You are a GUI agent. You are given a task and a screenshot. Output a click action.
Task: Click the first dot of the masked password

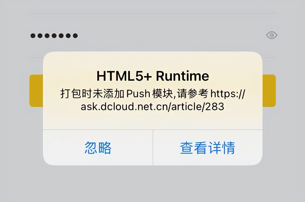[33, 35]
